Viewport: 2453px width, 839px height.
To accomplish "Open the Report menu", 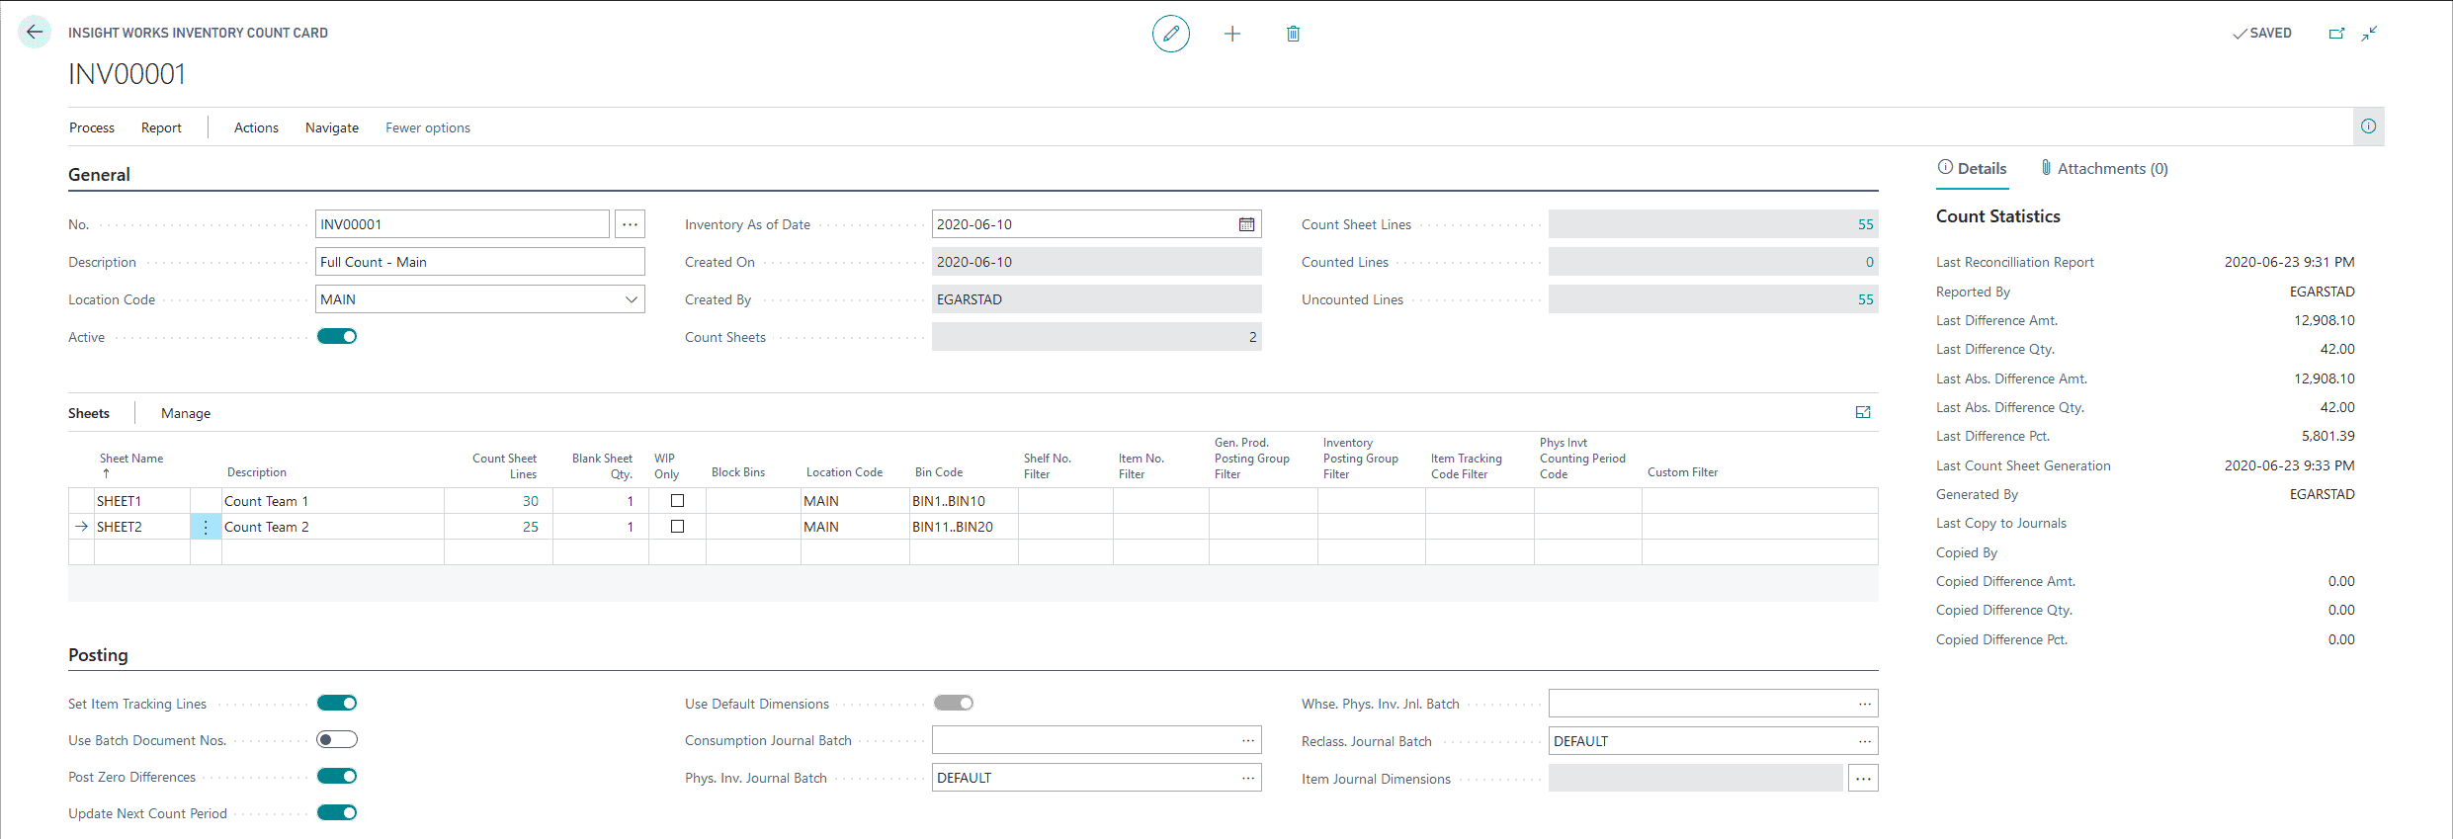I will point(161,127).
